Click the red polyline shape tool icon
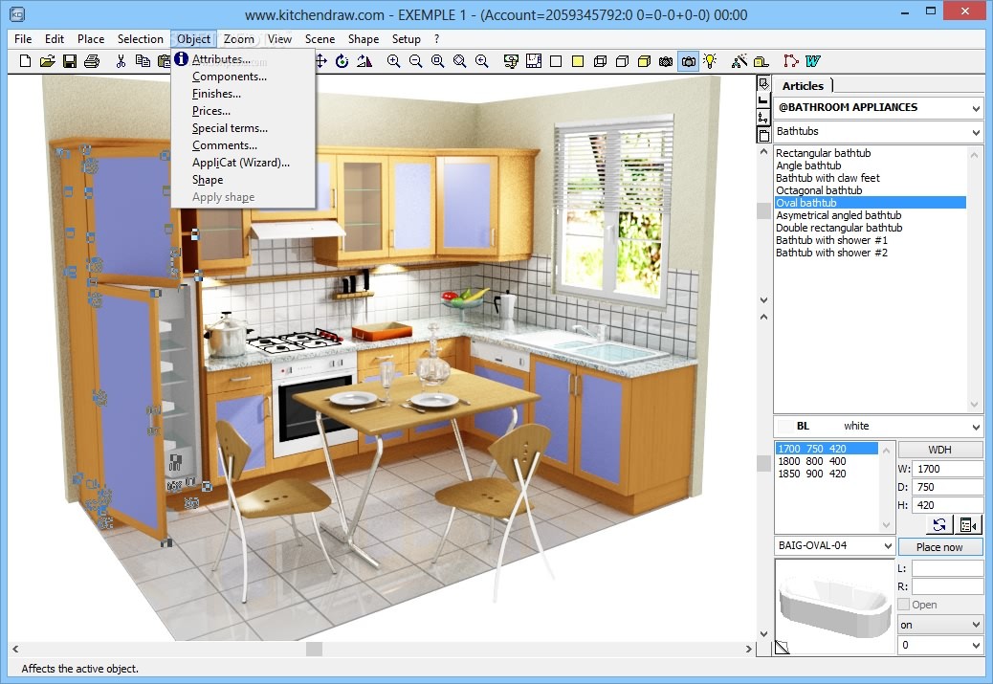The height and width of the screenshot is (684, 993). coord(790,61)
